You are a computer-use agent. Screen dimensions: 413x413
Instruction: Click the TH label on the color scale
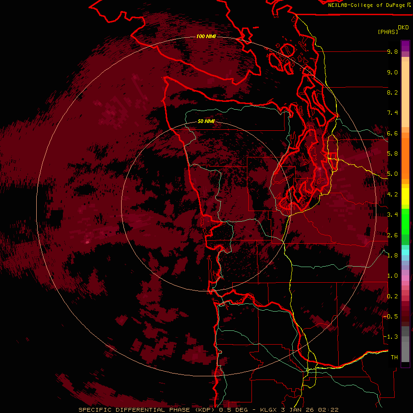(394, 357)
